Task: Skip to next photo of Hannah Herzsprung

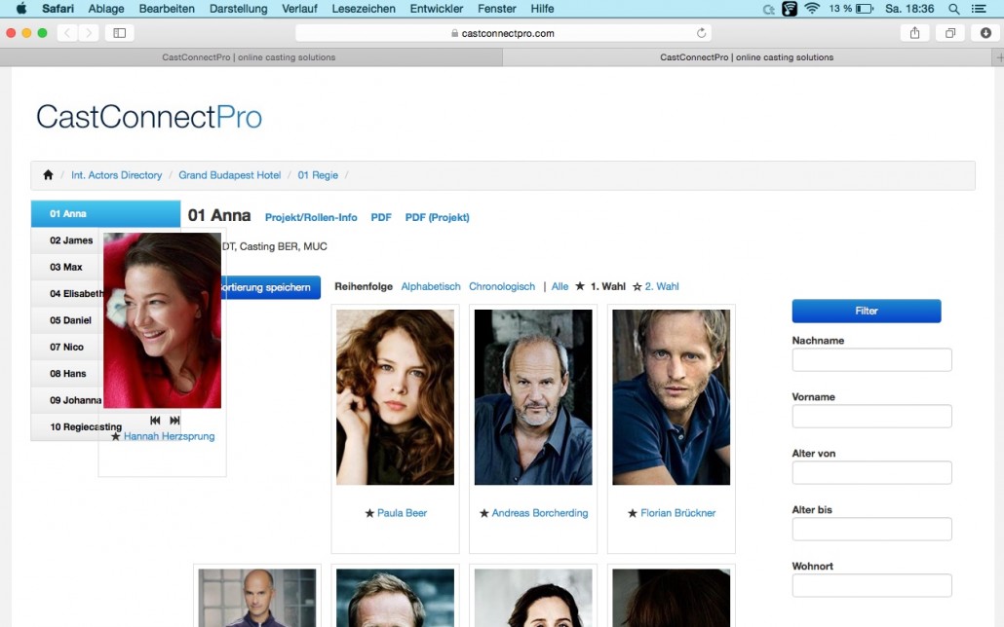Action: point(174,421)
